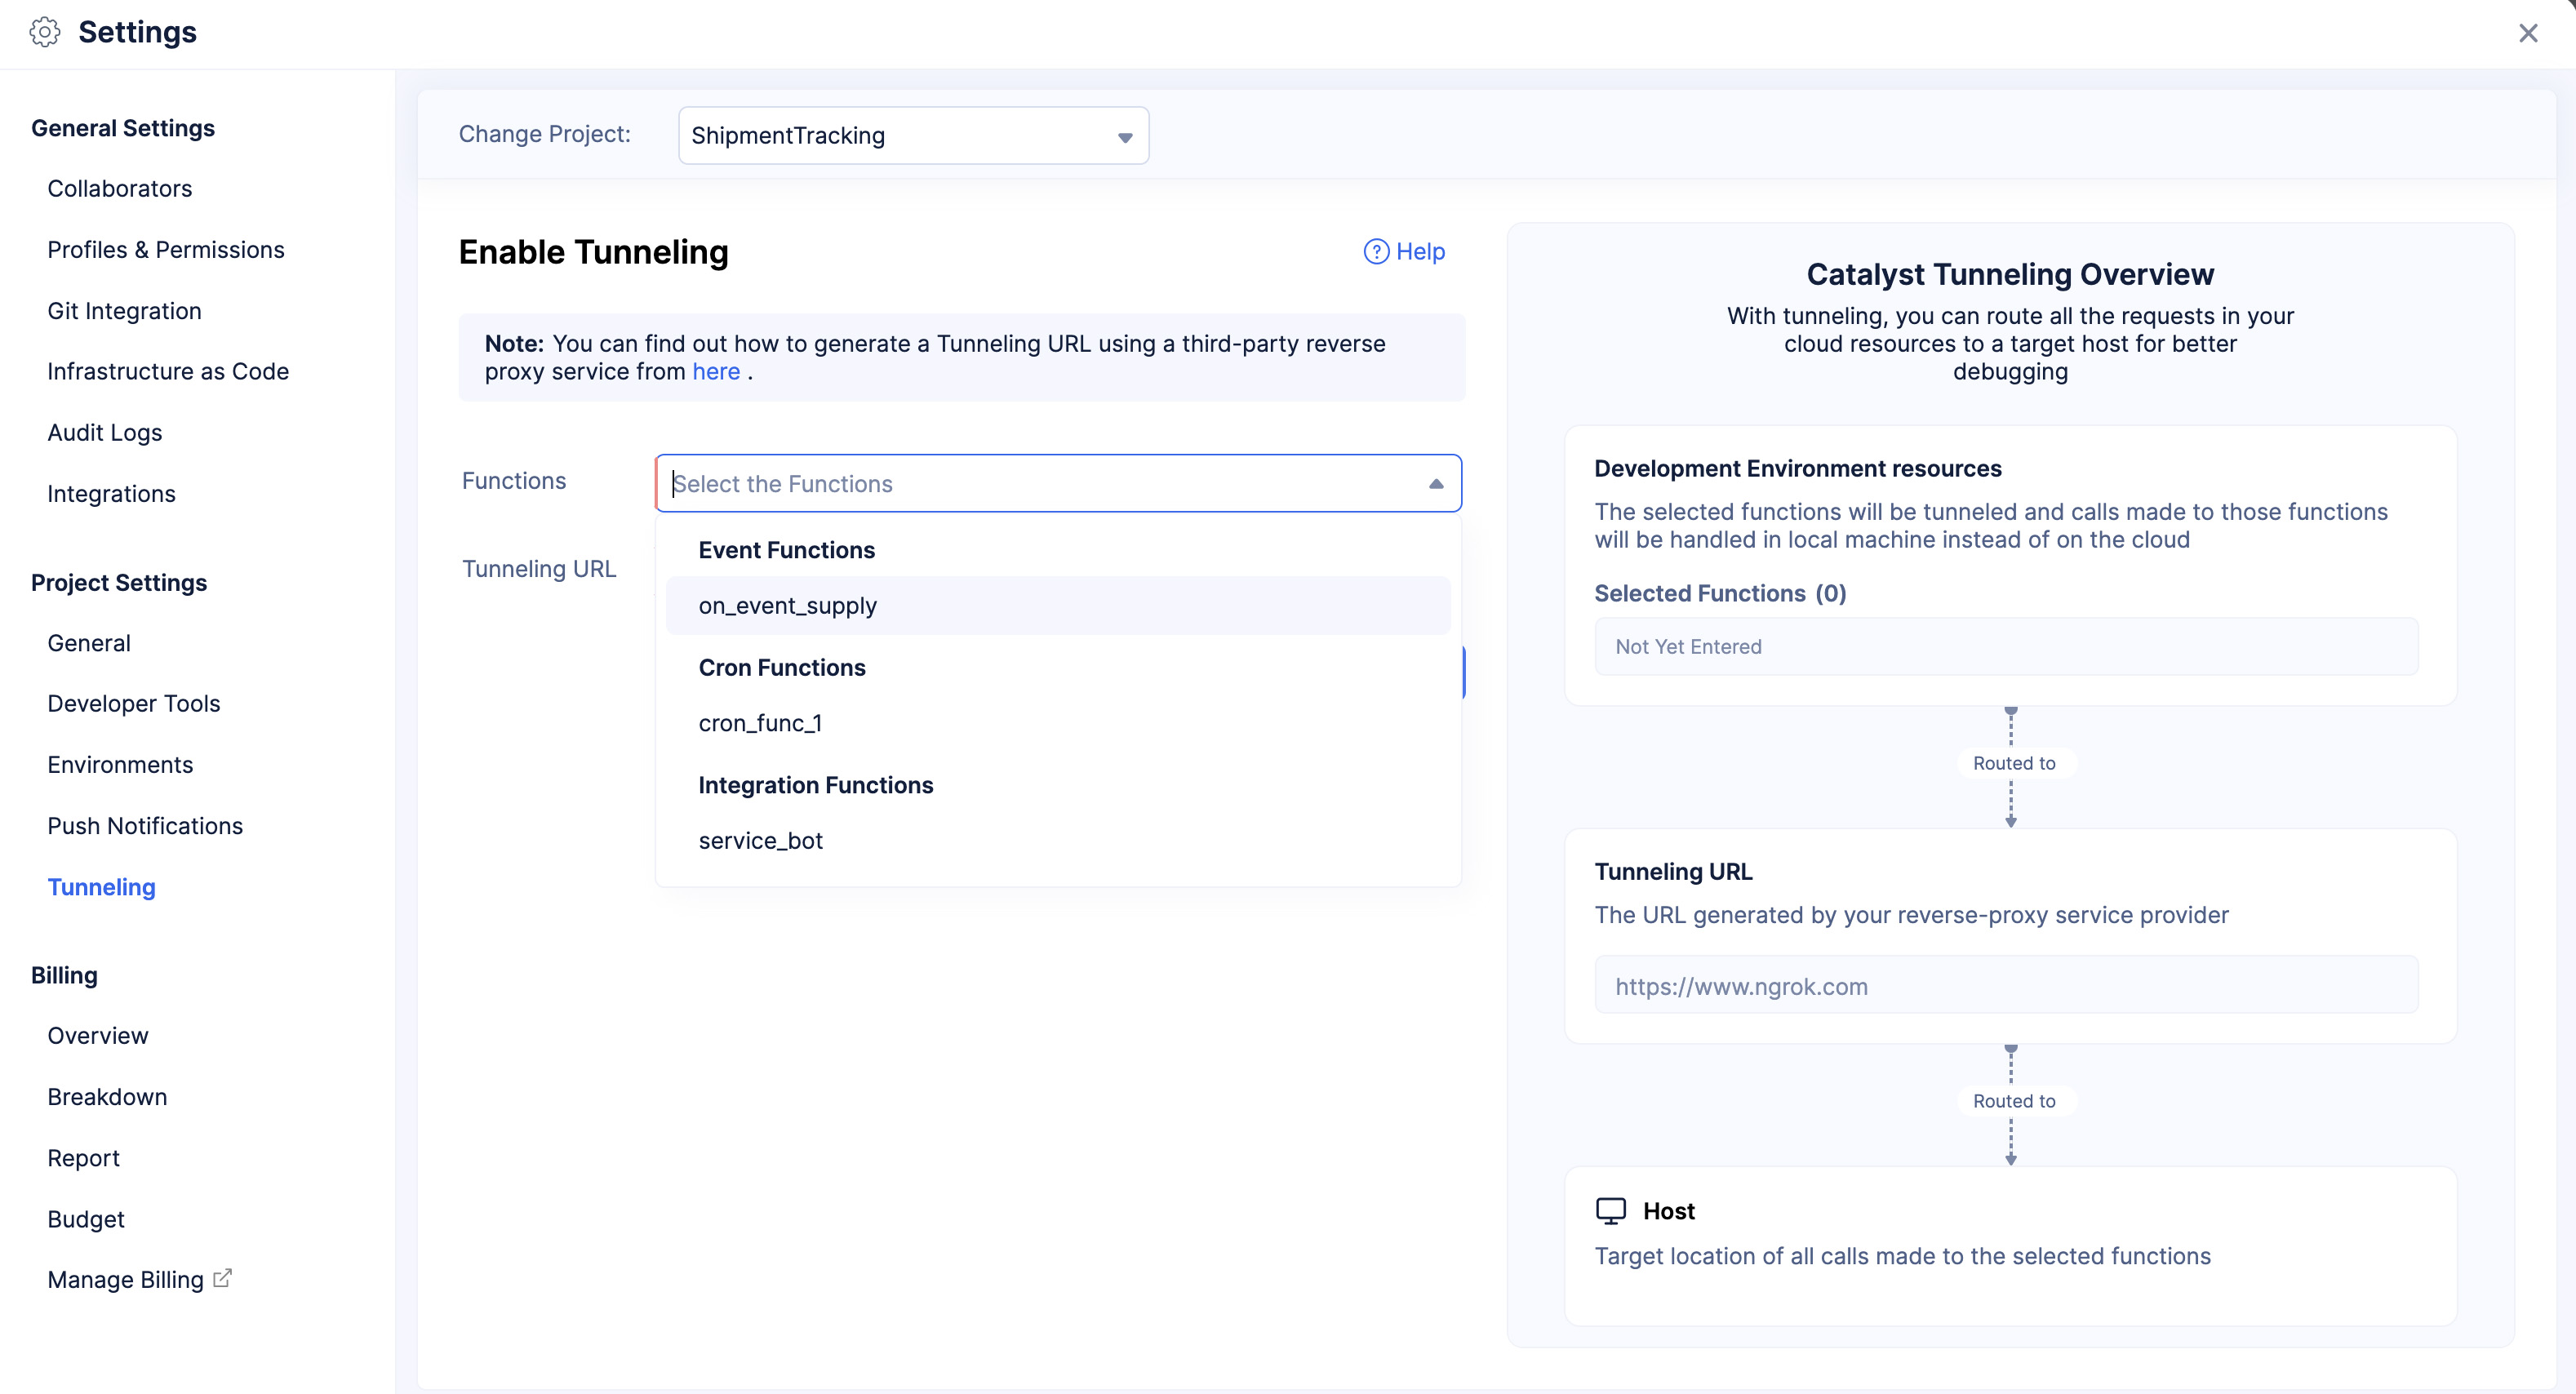Screen dimensions: 2576x1394
Task: Click the Integrations sidebar icon
Action: pos(112,493)
